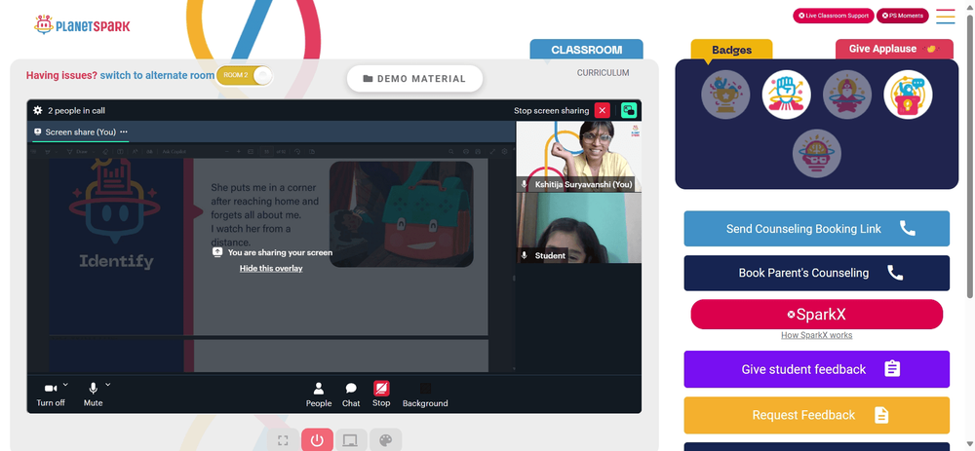Open the People panel
The width and height of the screenshot is (975, 451).
[x=319, y=395]
